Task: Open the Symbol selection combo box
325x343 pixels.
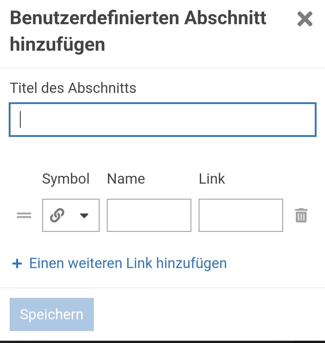Action: click(x=71, y=215)
